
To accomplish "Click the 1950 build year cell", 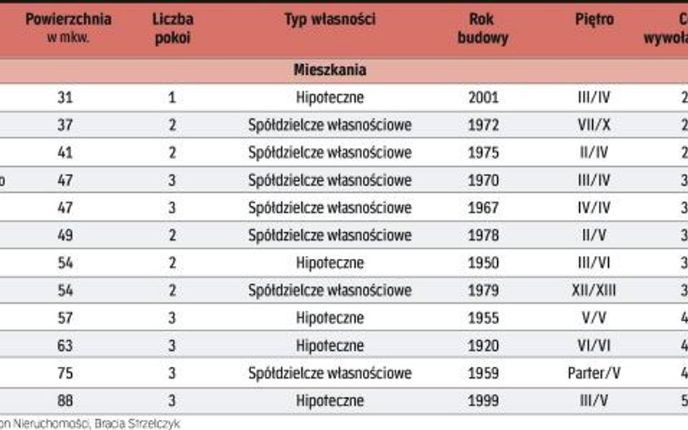I will [483, 263].
